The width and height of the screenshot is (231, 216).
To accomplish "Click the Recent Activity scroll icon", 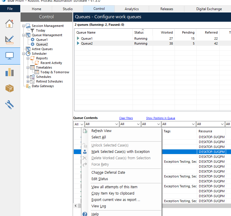I will [x=37, y=63].
